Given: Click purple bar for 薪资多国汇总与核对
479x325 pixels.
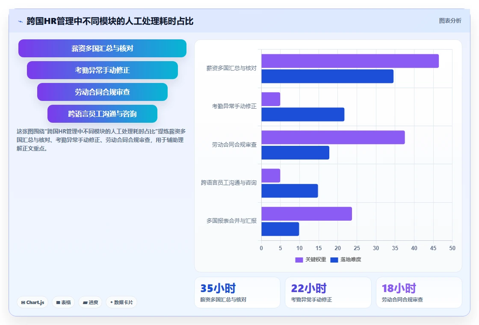Looking at the screenshot, I should tap(350, 61).
